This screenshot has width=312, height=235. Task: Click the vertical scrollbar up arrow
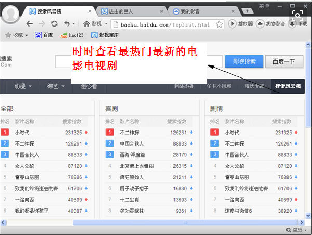coord(308,45)
